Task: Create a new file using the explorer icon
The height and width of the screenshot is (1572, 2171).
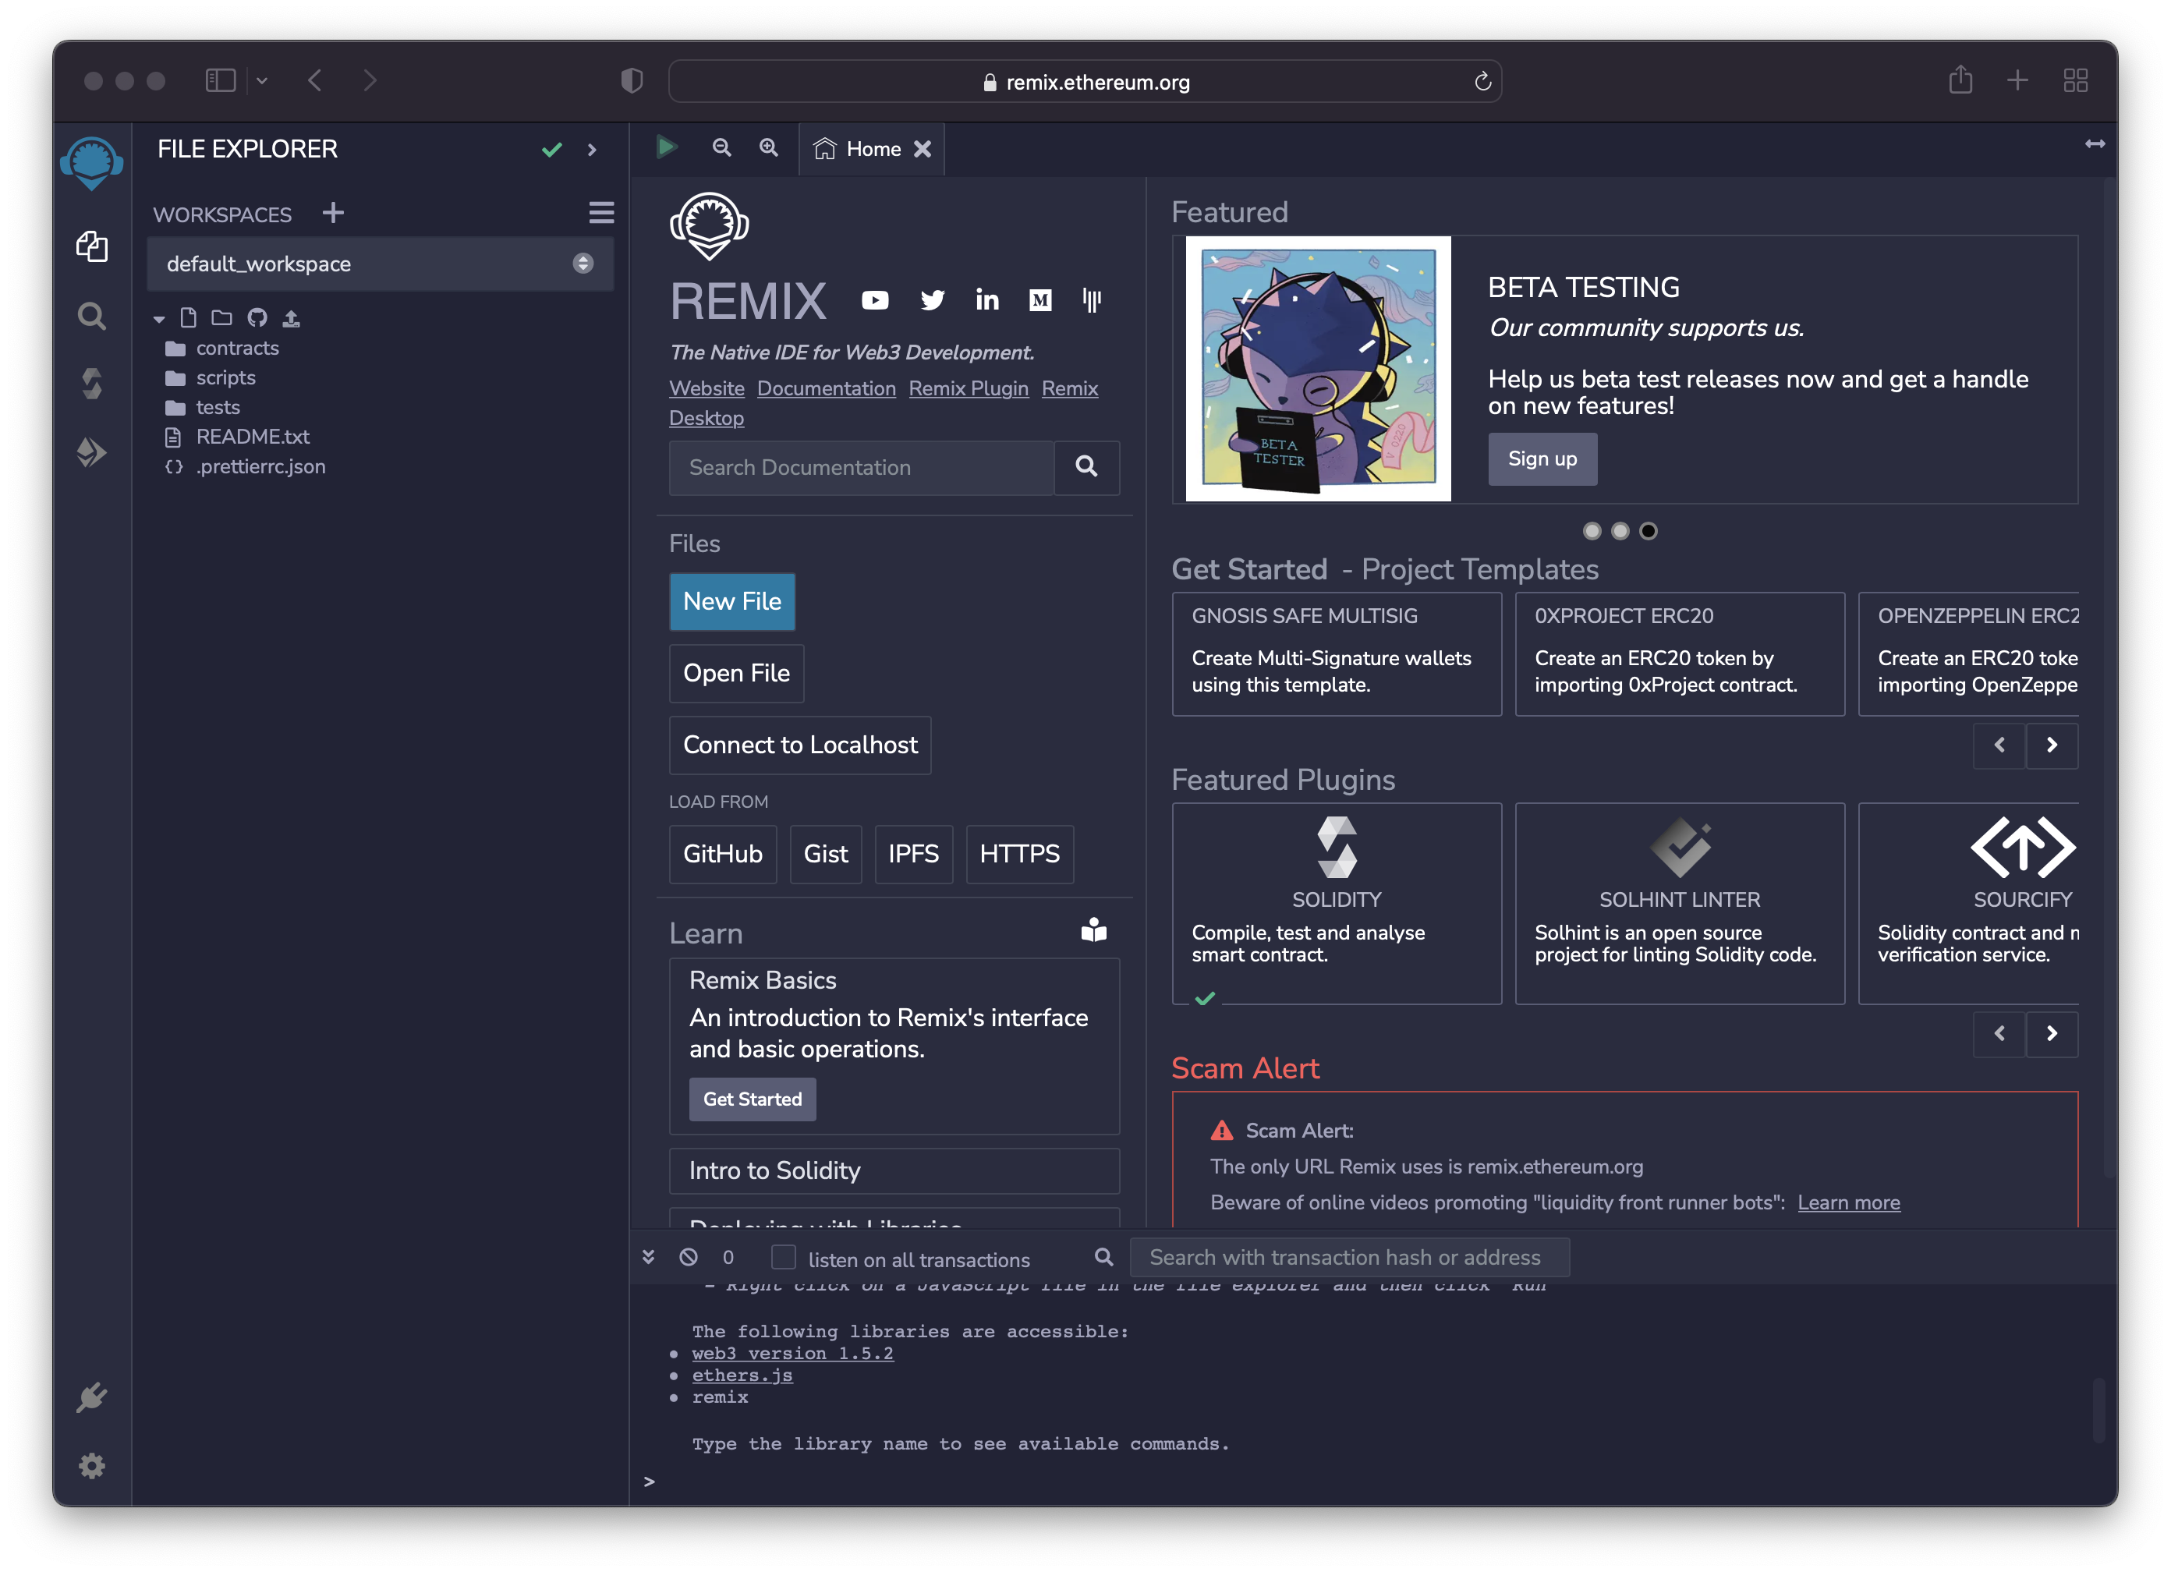Action: click(x=188, y=318)
